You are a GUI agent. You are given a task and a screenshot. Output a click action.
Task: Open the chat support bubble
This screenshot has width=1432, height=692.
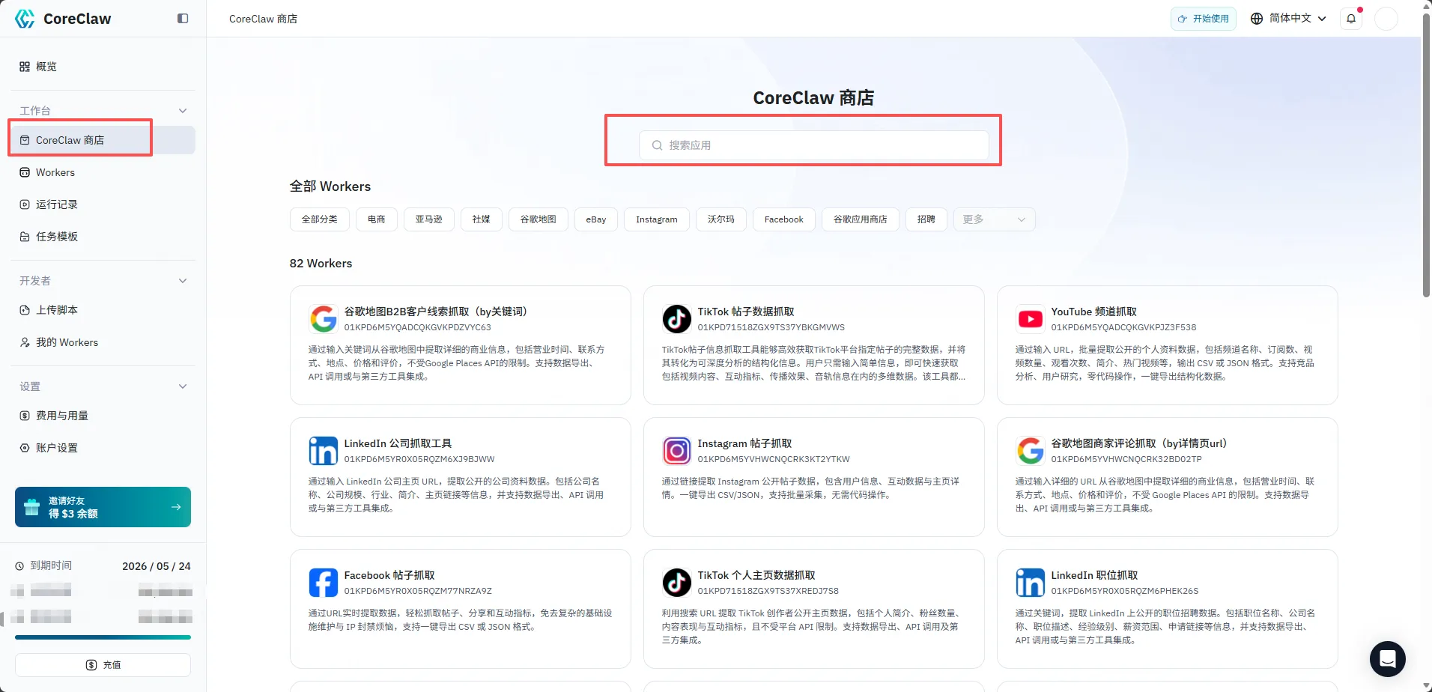pos(1388,659)
